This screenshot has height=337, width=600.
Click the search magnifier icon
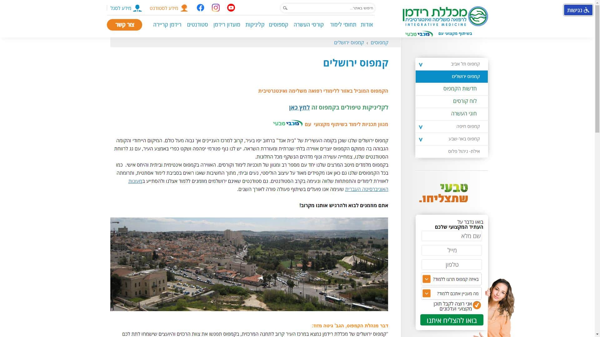point(285,8)
